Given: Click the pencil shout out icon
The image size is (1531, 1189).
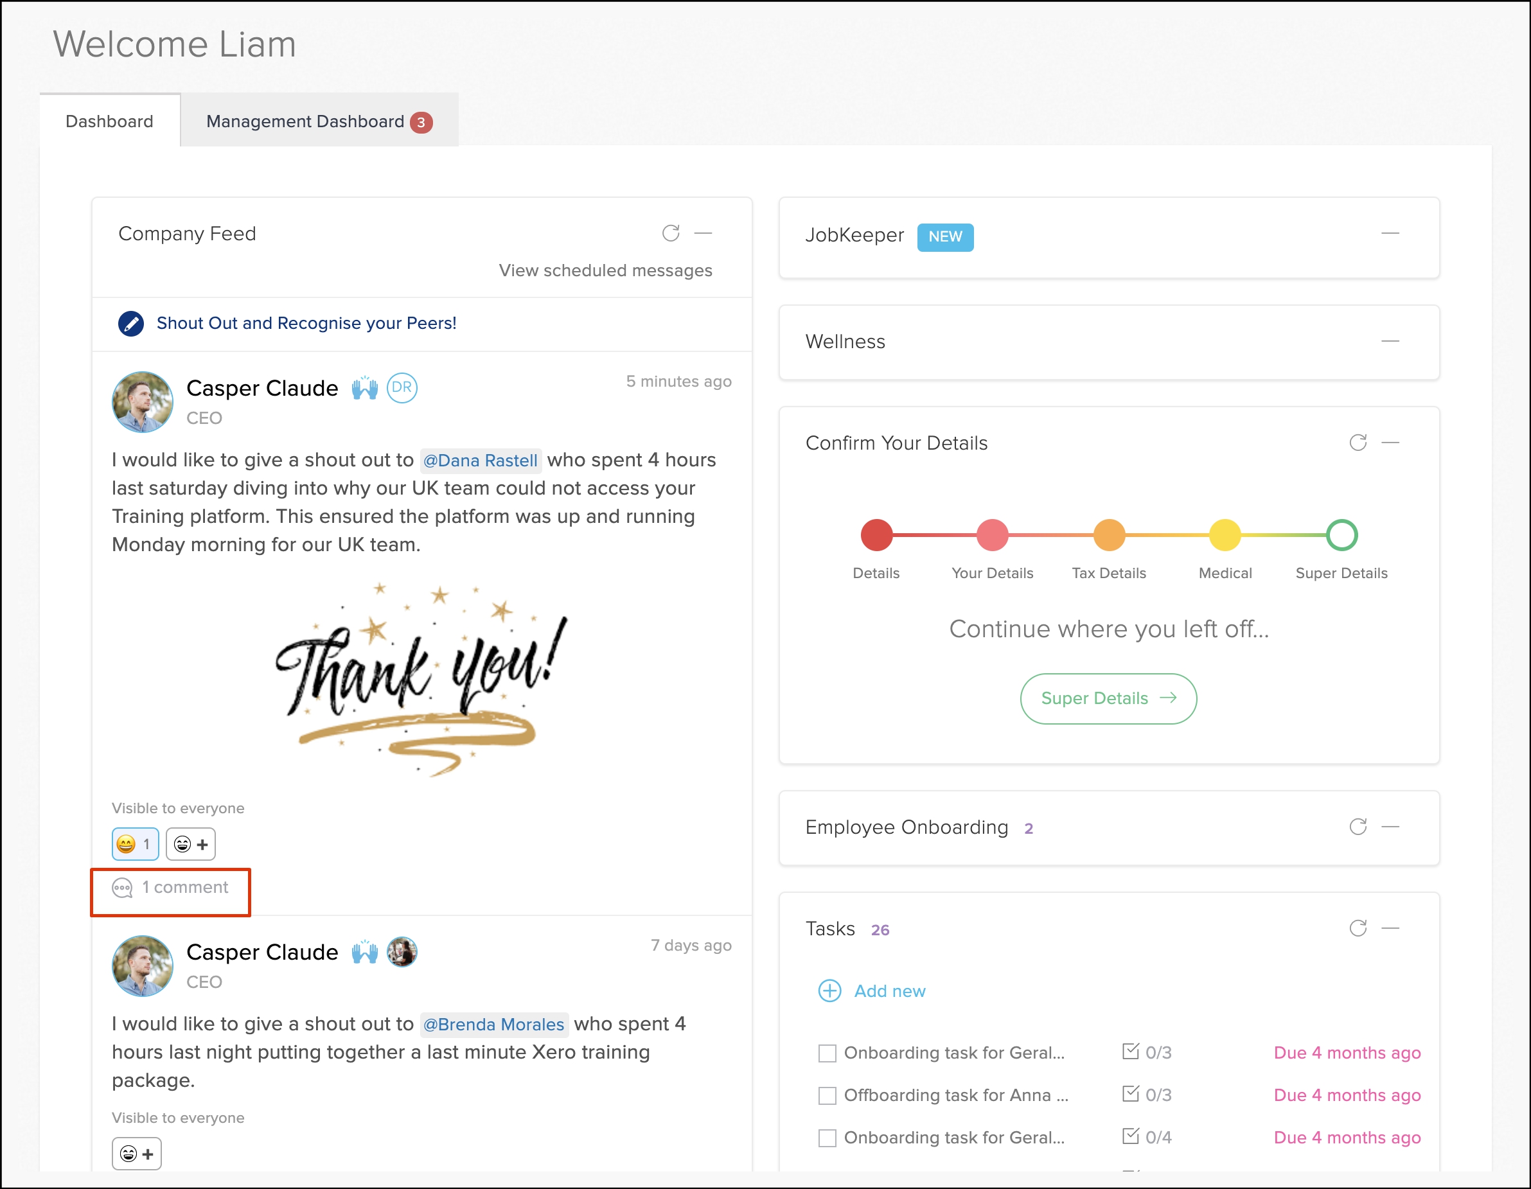Looking at the screenshot, I should (x=130, y=323).
